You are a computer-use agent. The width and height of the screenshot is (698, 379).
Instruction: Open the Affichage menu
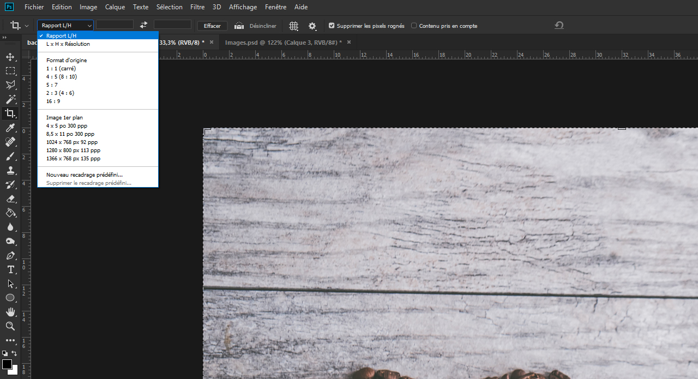pyautogui.click(x=243, y=7)
